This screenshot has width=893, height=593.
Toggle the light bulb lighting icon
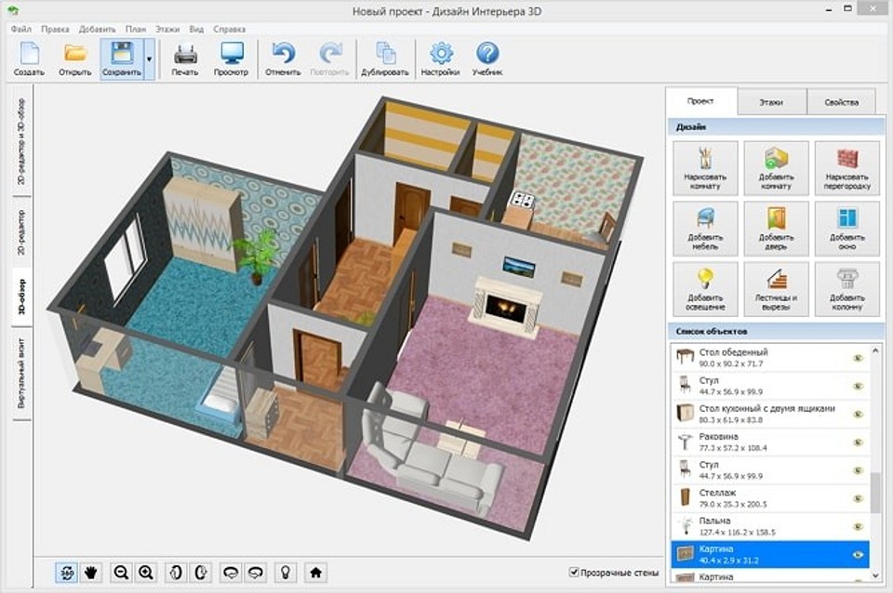(287, 573)
